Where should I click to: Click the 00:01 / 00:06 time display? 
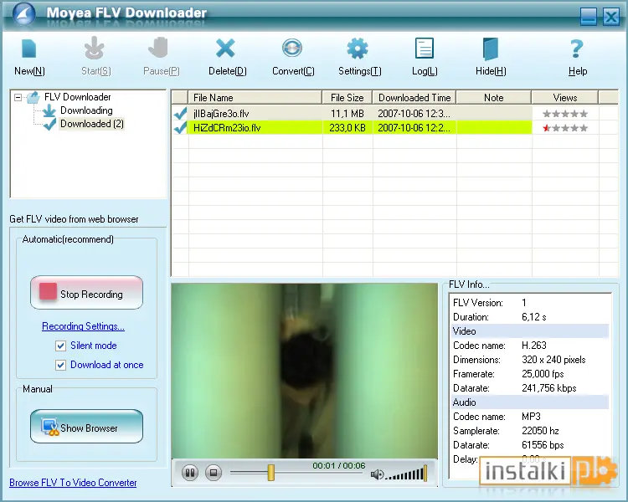click(339, 465)
